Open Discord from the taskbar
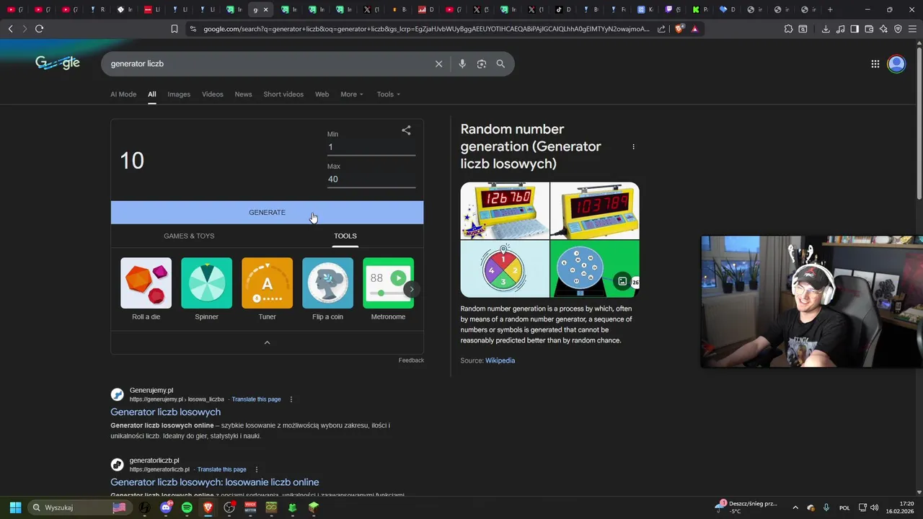 (166, 507)
